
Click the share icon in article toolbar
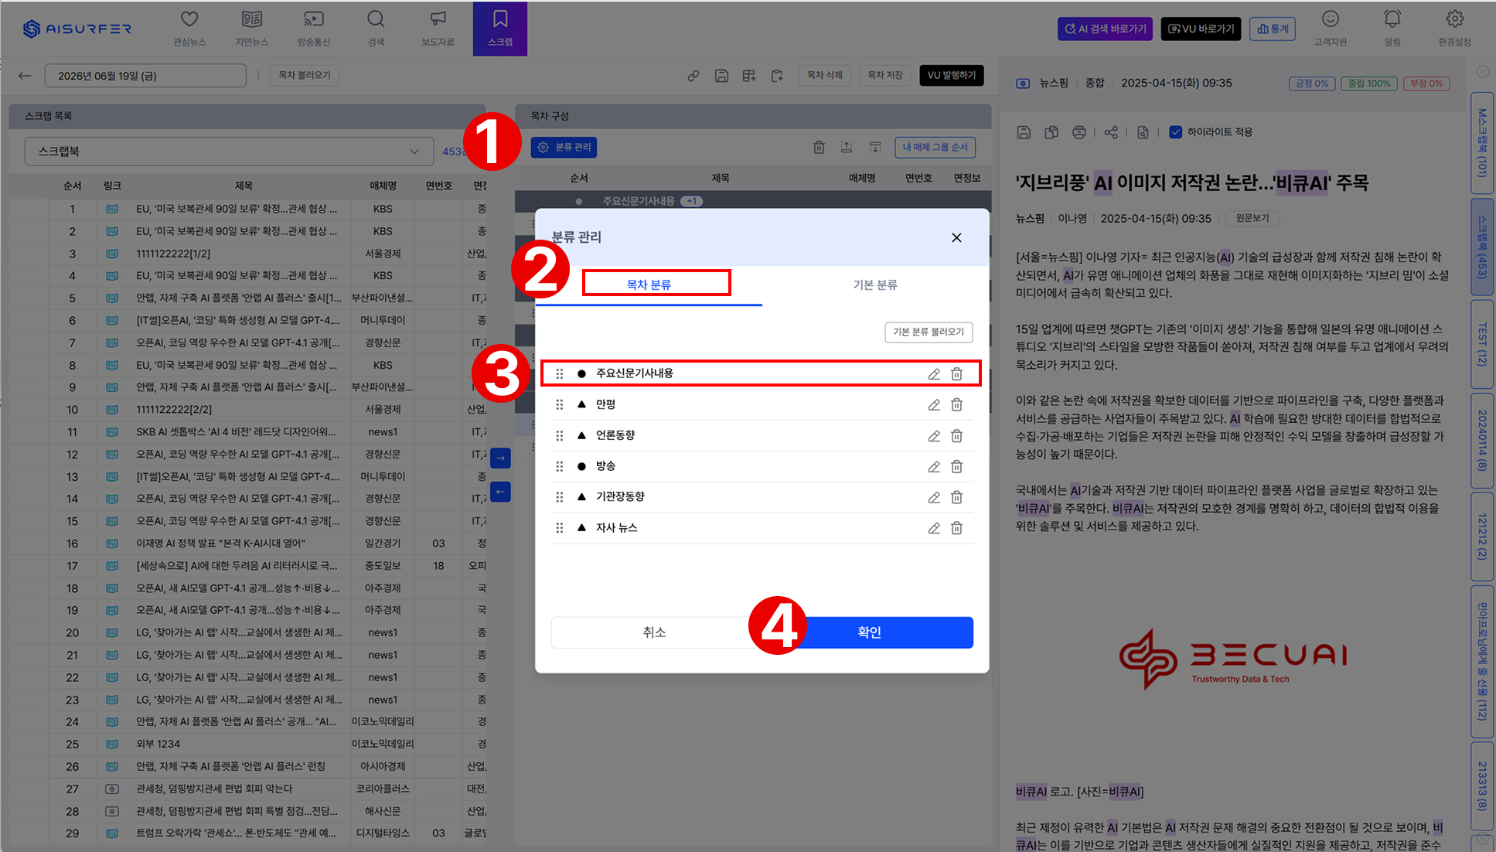1111,132
